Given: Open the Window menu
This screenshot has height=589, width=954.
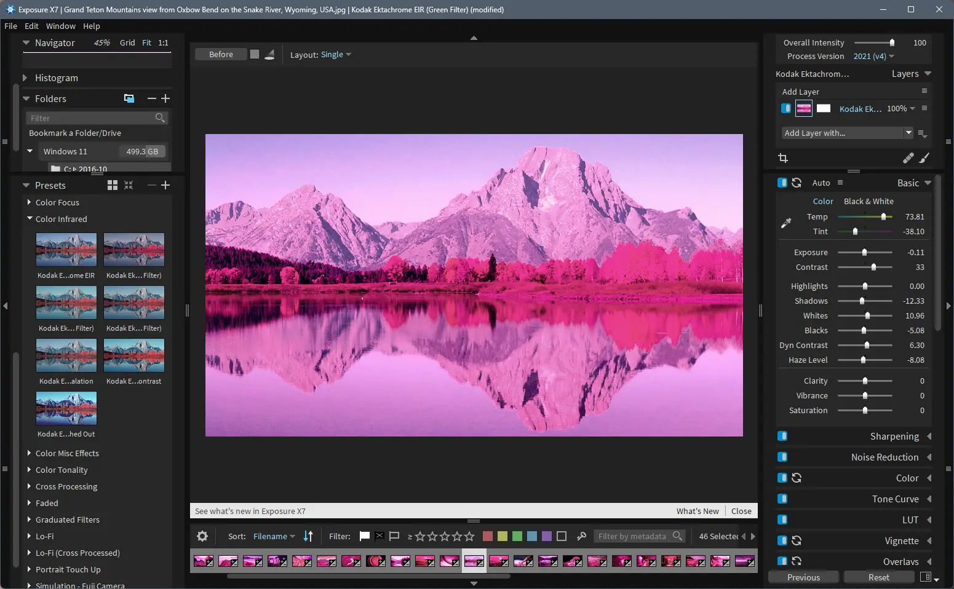Looking at the screenshot, I should [61, 26].
